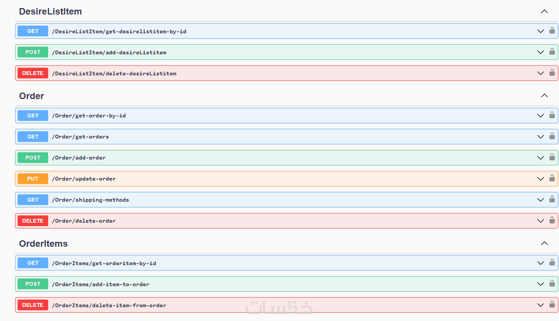The width and height of the screenshot is (559, 321).
Task: Expand add-item-to-order chevron arrow
Action: tap(541, 284)
